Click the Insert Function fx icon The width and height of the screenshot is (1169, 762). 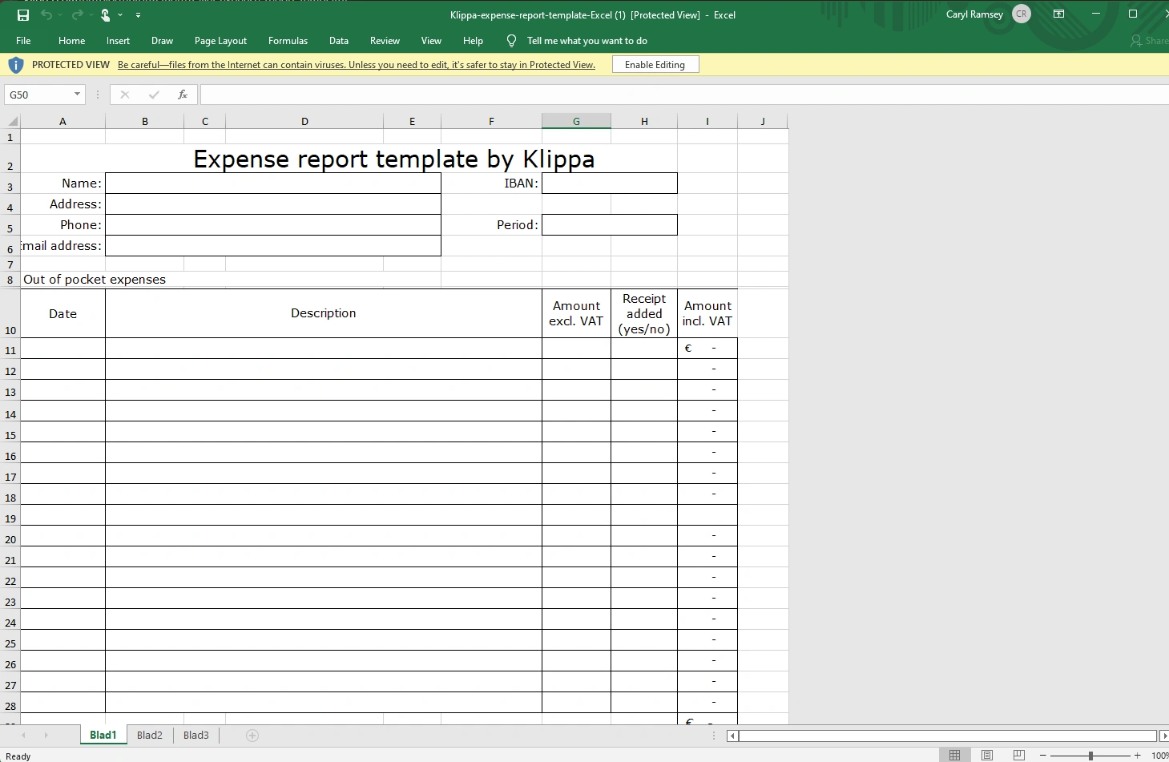[x=183, y=95]
